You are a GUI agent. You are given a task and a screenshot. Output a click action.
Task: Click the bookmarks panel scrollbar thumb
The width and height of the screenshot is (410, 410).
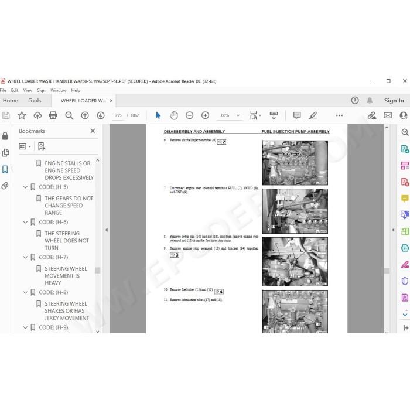pos(98,270)
